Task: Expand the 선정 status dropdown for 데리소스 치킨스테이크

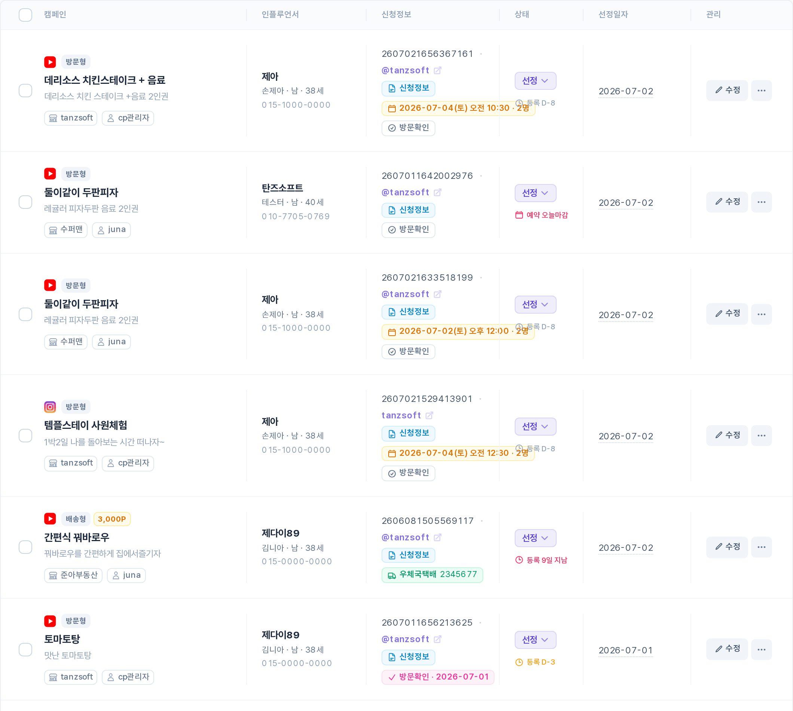Action: [535, 81]
